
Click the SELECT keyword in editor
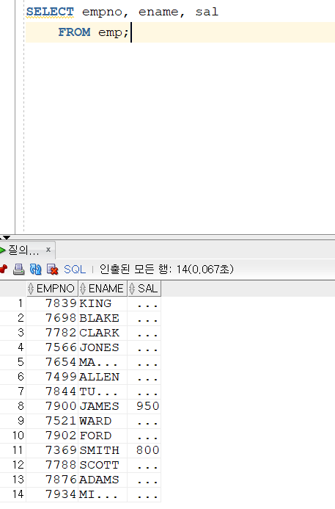50,12
